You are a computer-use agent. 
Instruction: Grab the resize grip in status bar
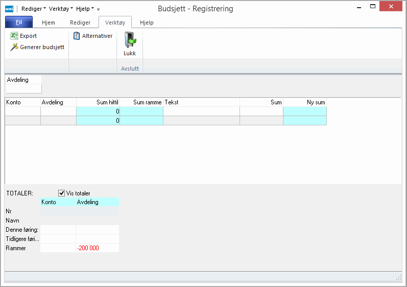click(399, 277)
